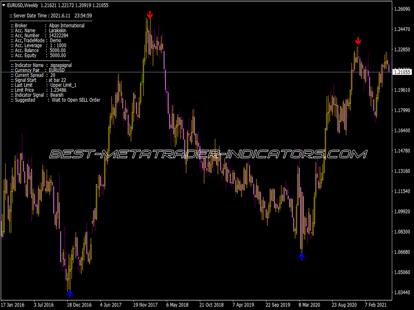Click the 21 Oct 2018 date label
This screenshot has height=310, width=414.
[x=211, y=305]
